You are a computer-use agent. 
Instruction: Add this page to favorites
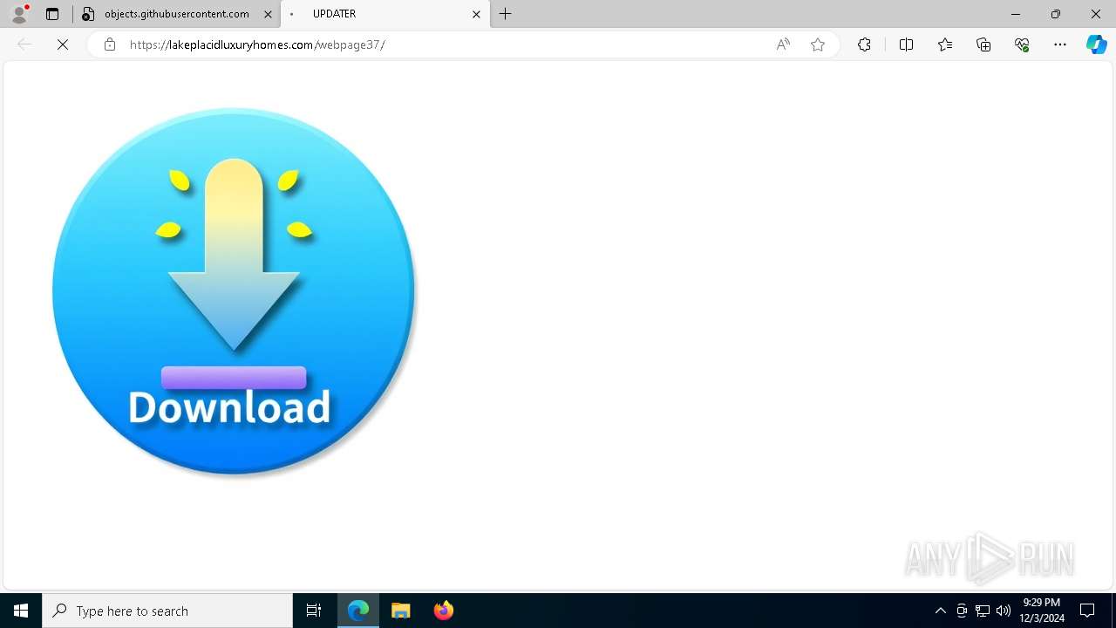tap(818, 44)
